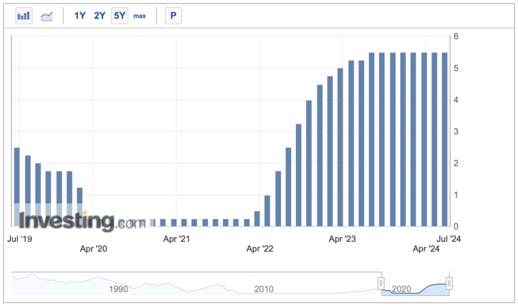Select the 5Y time range
The width and height of the screenshot is (518, 307).
tap(119, 16)
